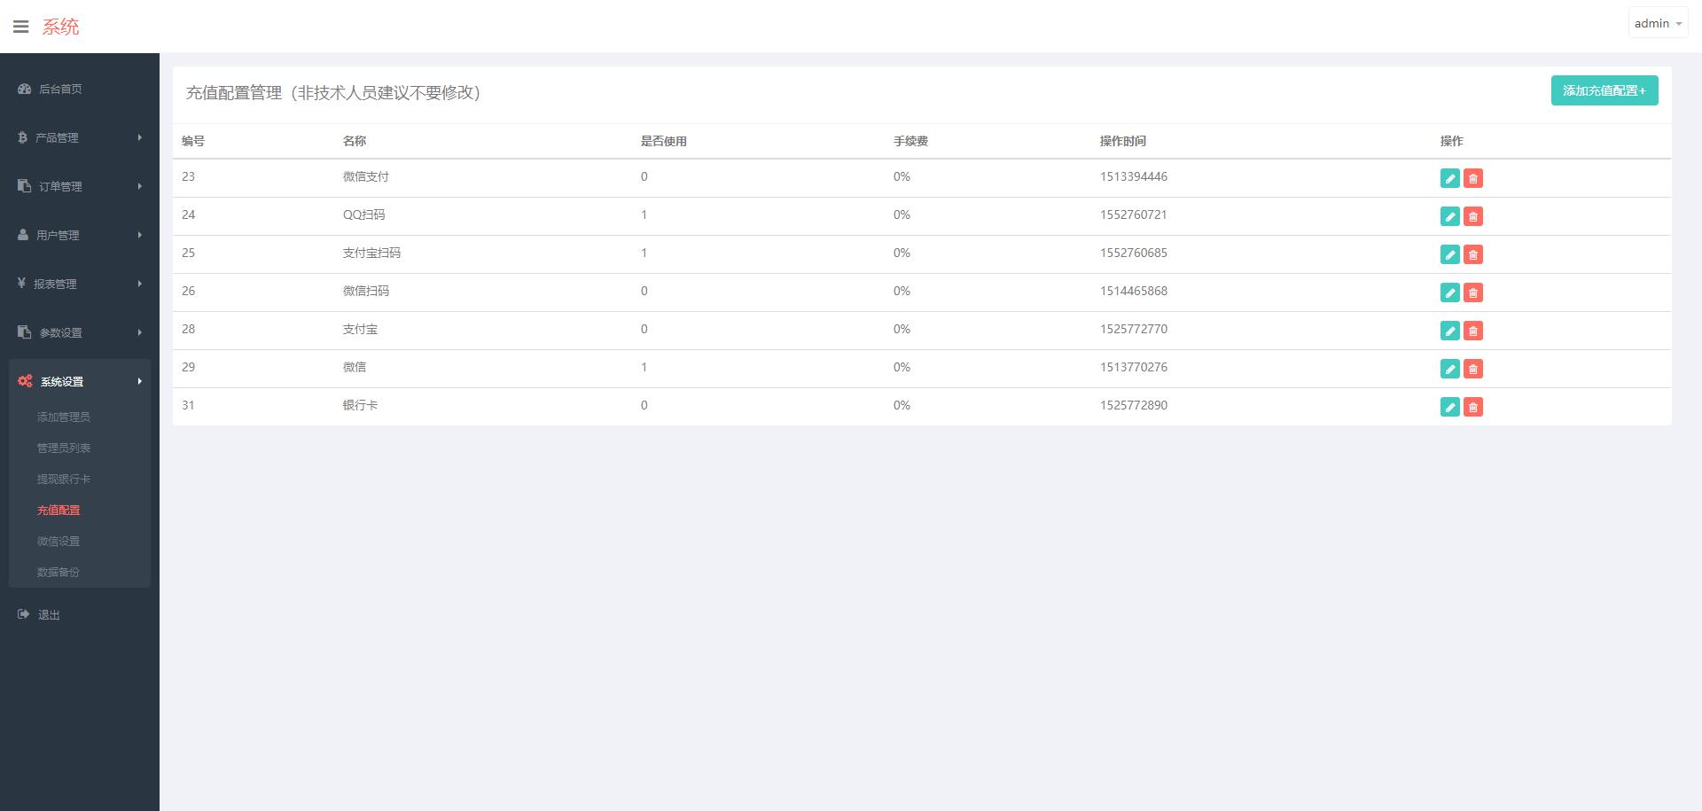The image size is (1702, 811).
Task: Click the timestamp 1525772890
Action: 1134,405
